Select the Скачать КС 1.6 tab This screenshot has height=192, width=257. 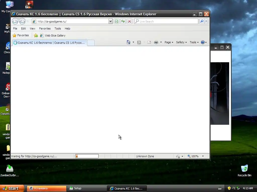tap(50, 43)
